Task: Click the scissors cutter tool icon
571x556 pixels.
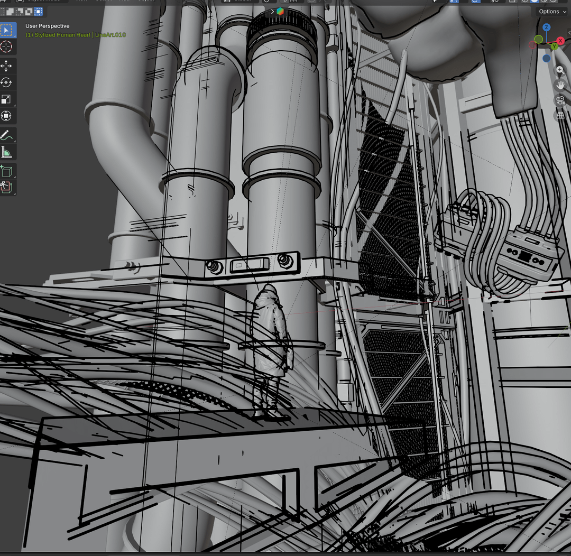Action: [7, 187]
